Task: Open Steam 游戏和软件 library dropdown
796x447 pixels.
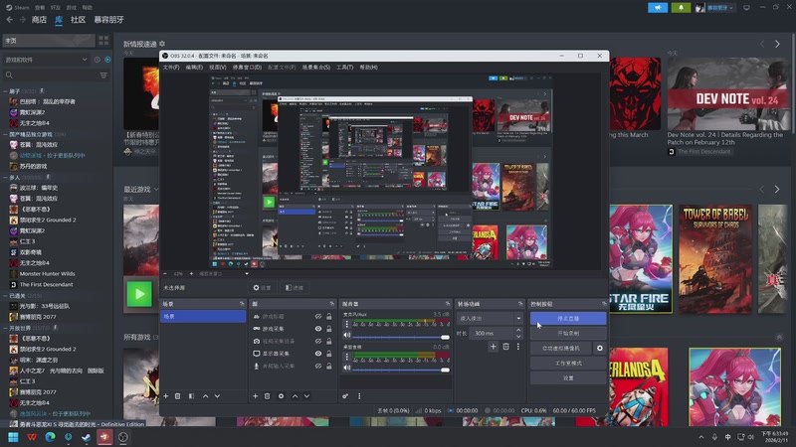Action: coord(46,60)
